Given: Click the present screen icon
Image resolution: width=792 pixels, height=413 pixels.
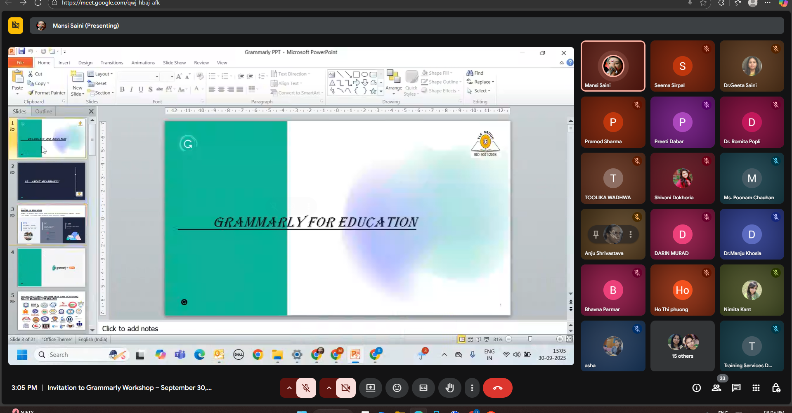Looking at the screenshot, I should point(371,388).
